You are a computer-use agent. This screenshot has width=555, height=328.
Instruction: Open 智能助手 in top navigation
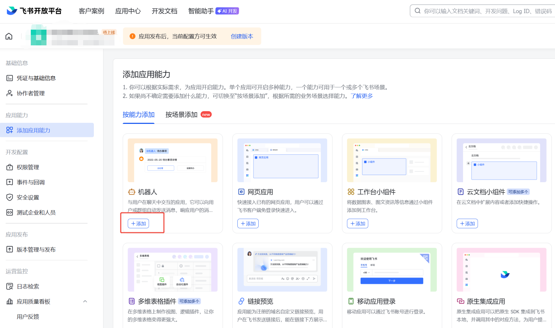click(x=201, y=11)
